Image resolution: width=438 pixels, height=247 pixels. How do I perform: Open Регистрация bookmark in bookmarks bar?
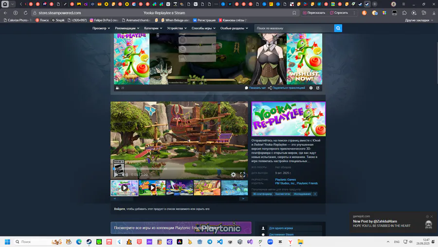point(204,20)
